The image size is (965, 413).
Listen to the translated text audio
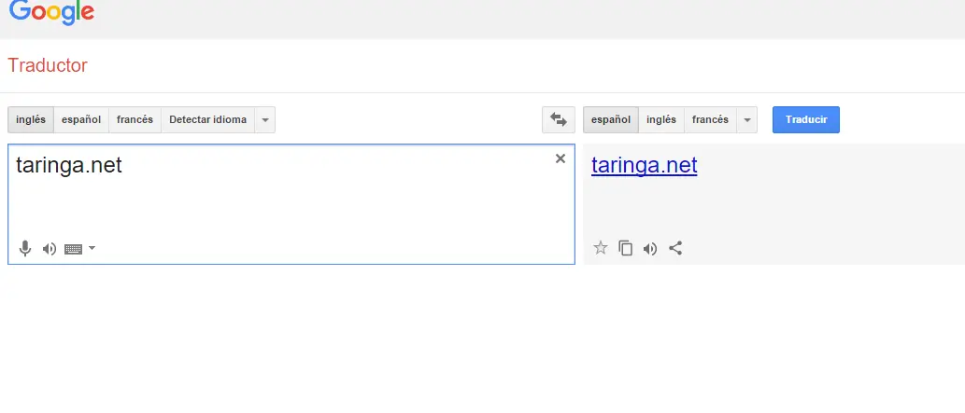[x=650, y=248]
